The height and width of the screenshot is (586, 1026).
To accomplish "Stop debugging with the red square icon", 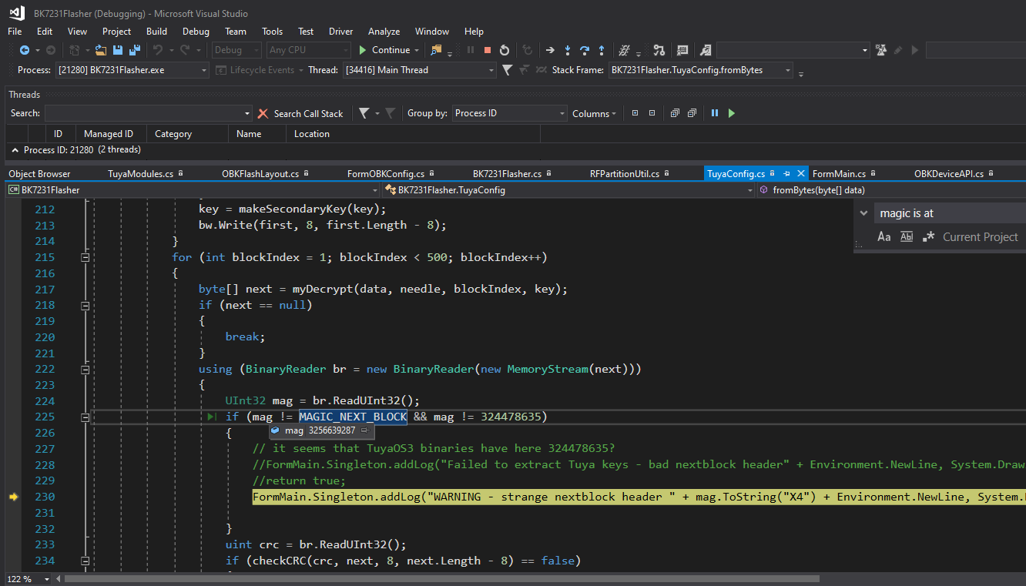I will click(487, 50).
